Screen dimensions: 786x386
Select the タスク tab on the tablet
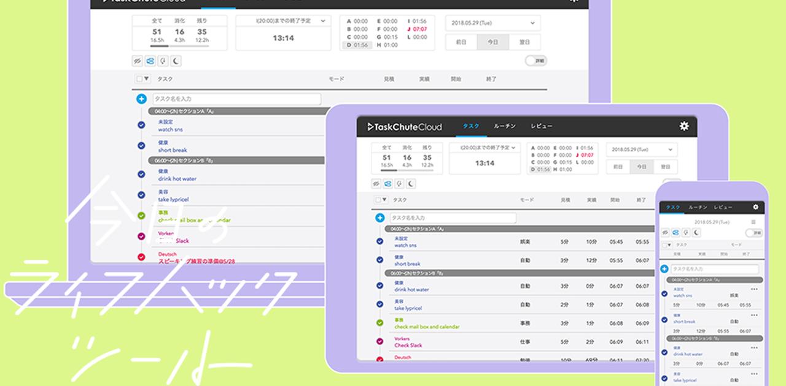(471, 126)
